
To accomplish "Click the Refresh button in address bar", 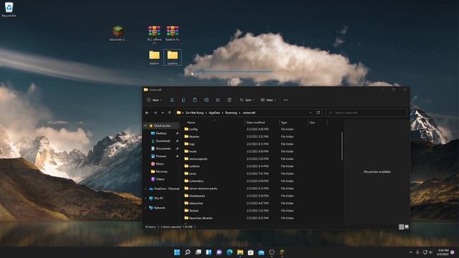I will [318, 113].
